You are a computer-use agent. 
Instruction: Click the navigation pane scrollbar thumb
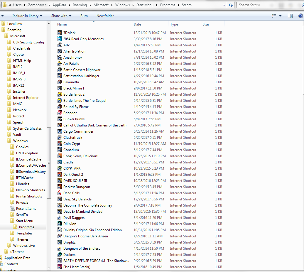[x=49, y=163]
